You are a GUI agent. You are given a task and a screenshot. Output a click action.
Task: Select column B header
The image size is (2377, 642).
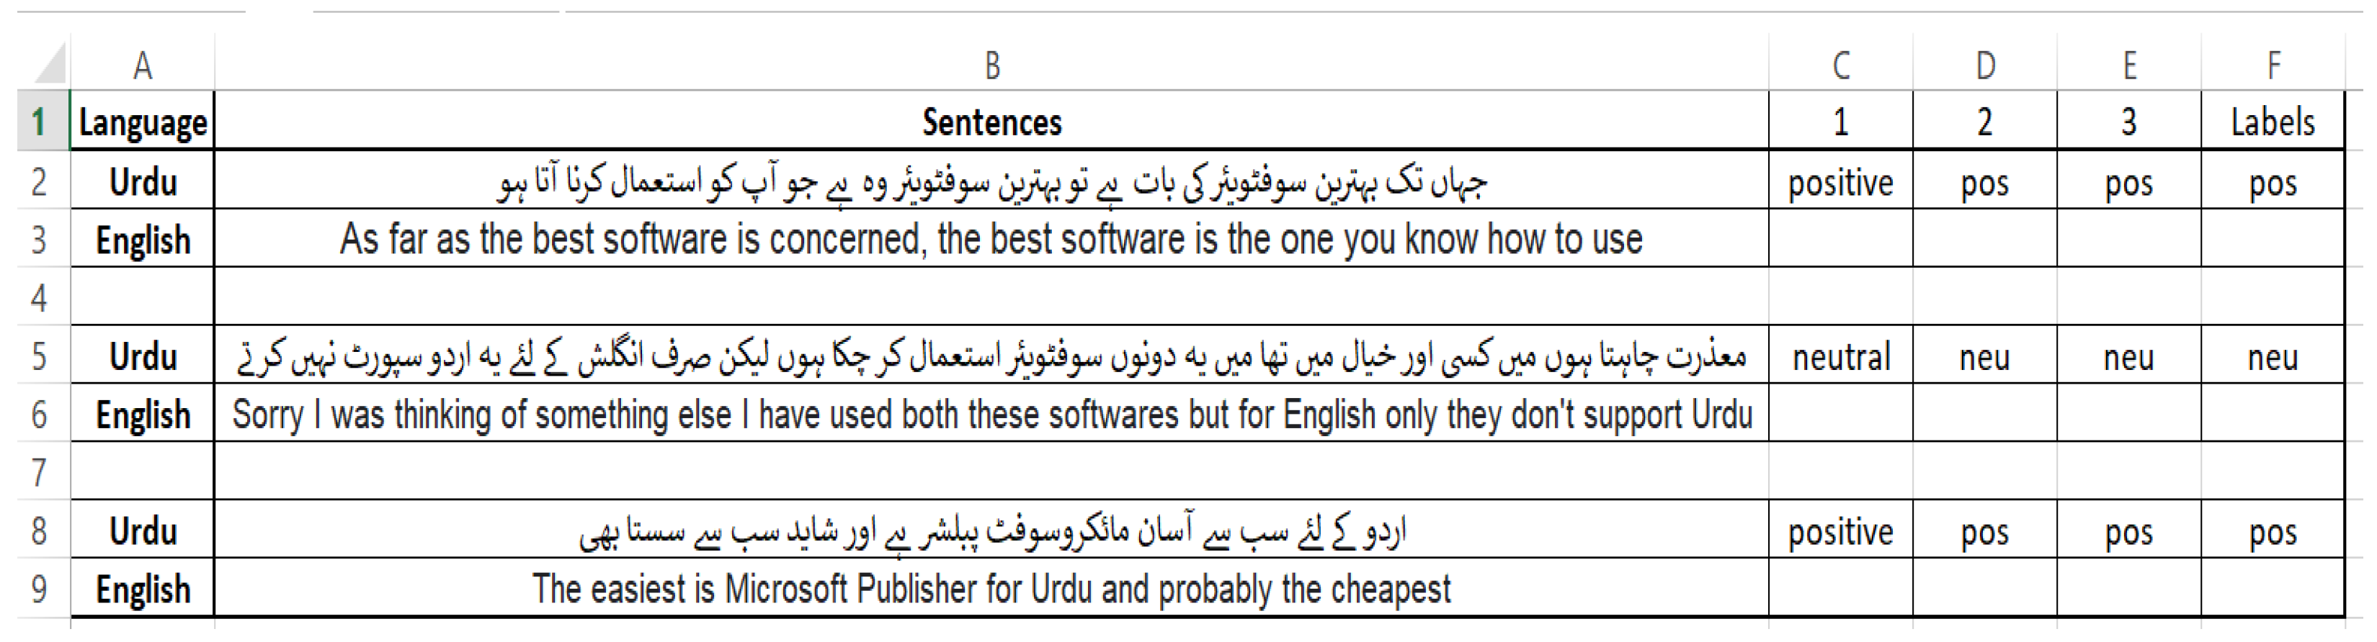991,65
